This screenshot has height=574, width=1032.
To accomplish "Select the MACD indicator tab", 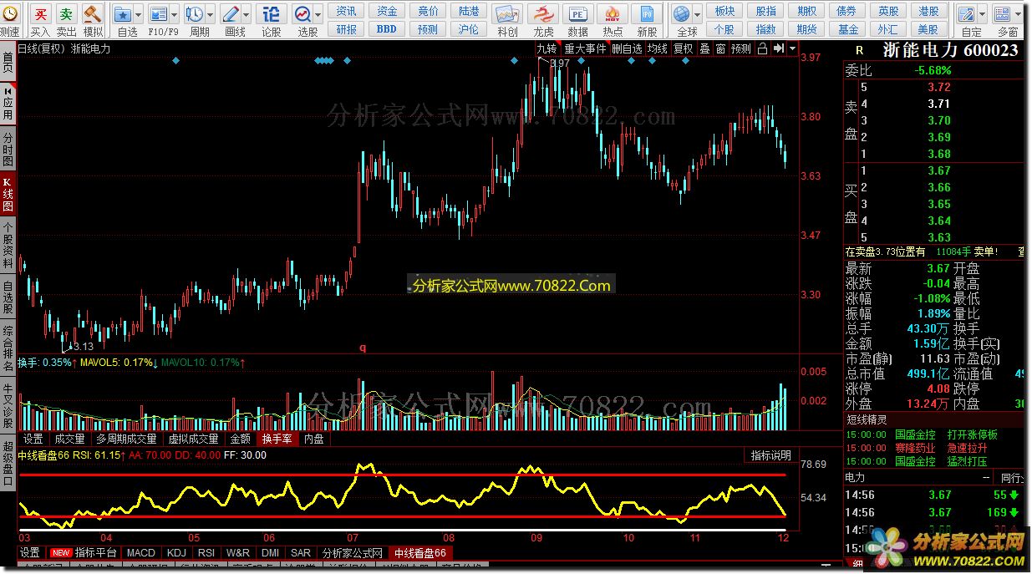I will tap(141, 552).
